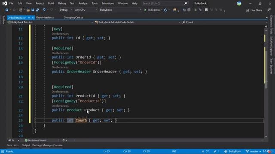Click the Count property name on line 25

click(x=81, y=120)
